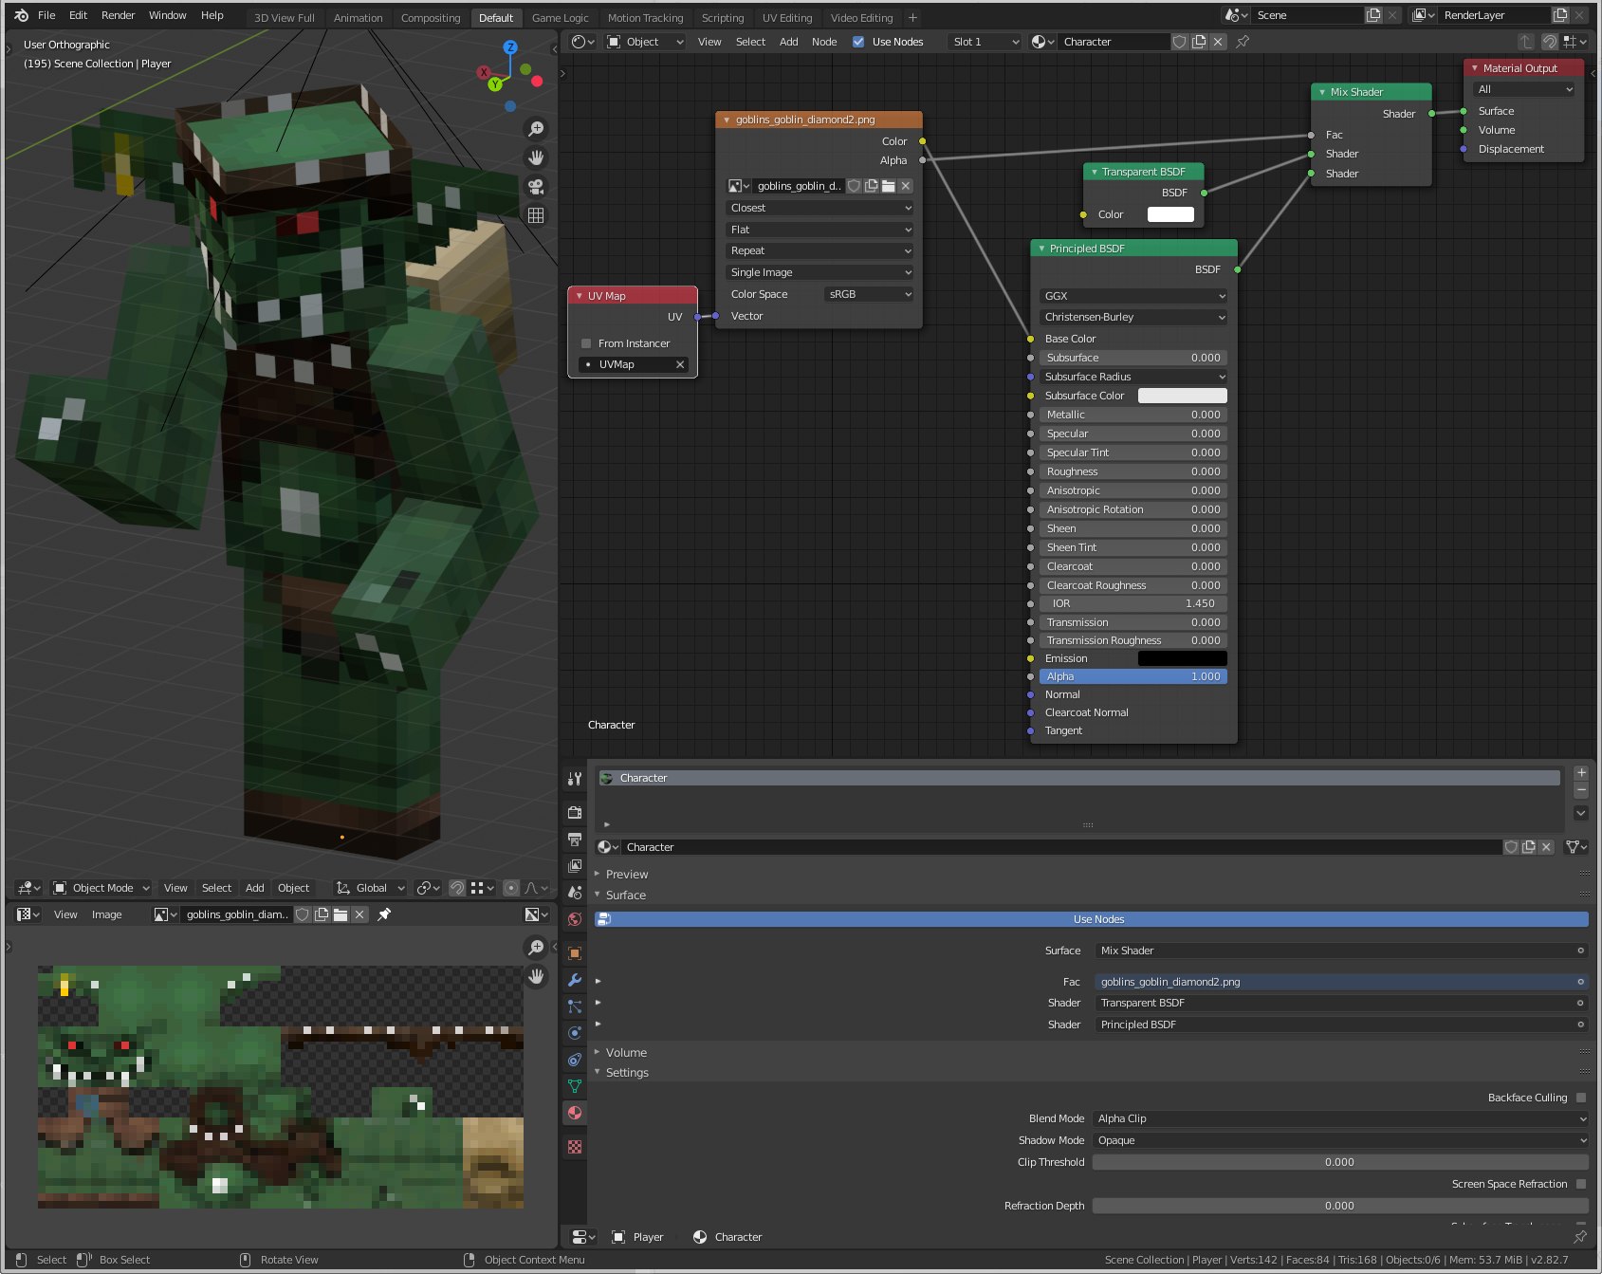
Task: Switch to the UV Editing workspace tab
Action: coord(786,18)
